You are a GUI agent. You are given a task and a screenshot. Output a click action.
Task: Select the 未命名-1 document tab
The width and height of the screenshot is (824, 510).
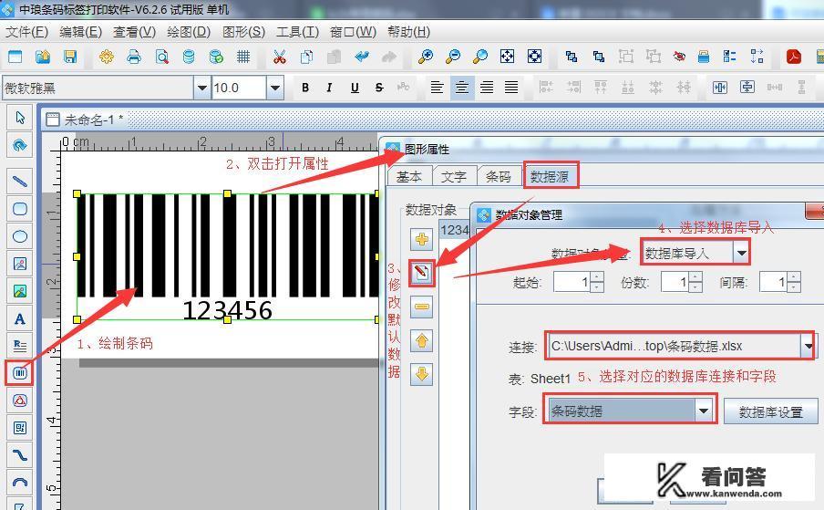pyautogui.click(x=88, y=120)
